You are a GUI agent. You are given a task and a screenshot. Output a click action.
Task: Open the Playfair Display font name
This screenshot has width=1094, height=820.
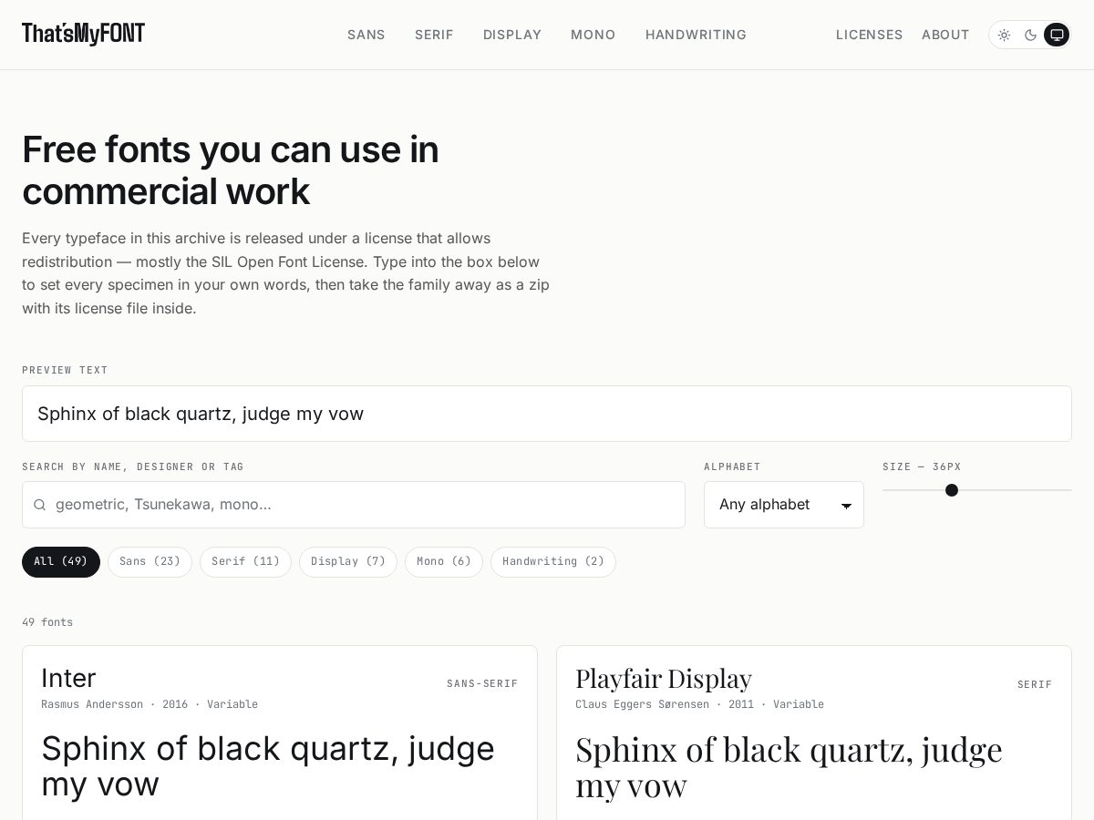pos(664,678)
